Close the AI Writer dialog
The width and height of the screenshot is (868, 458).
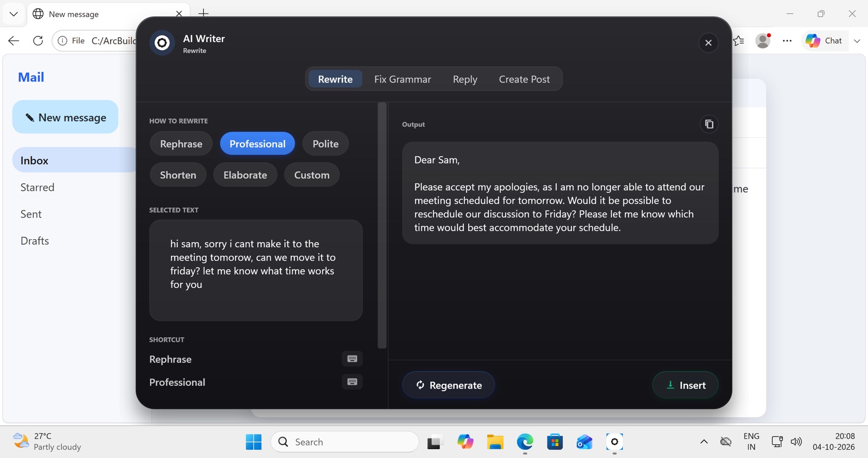click(708, 43)
